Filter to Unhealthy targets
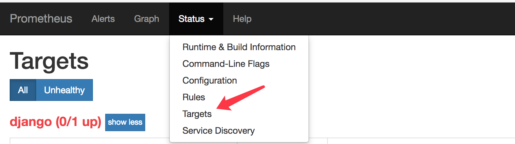The image size is (515, 144). coord(65,90)
